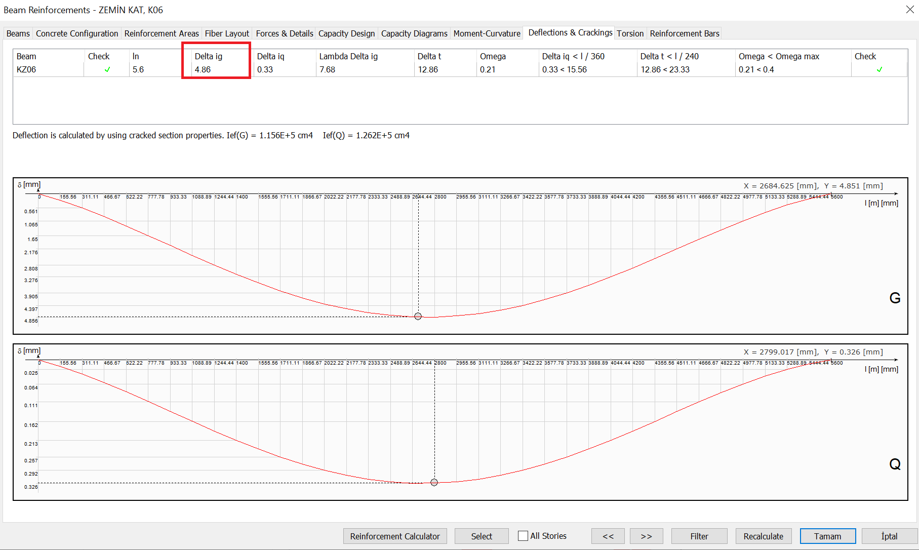Viewport: 919px width, 550px height.
Task: Enable the All Stories checkbox
Action: 523,536
